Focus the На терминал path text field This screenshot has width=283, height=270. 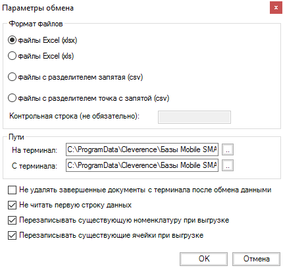142,149
